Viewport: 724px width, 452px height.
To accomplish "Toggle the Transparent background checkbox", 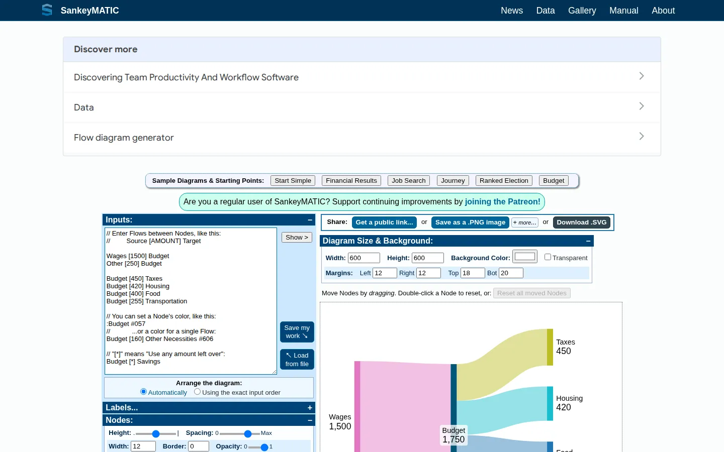I will (548, 257).
